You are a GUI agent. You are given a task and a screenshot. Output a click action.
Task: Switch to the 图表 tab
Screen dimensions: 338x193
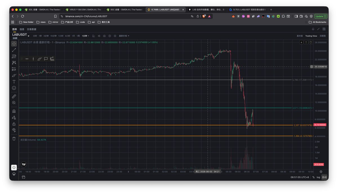[15, 29]
